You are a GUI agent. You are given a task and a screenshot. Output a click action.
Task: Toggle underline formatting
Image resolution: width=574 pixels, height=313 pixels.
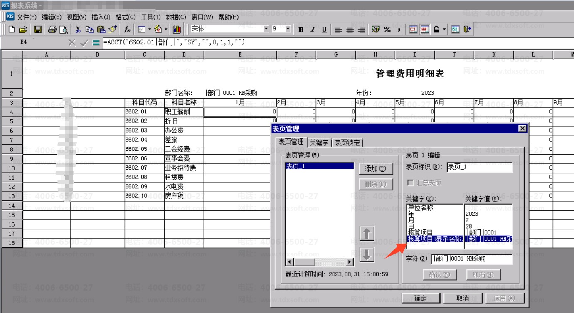click(x=324, y=30)
